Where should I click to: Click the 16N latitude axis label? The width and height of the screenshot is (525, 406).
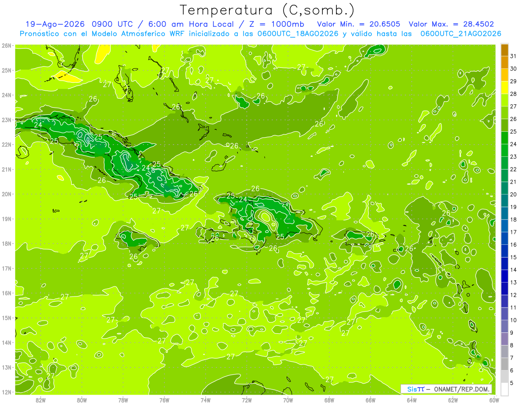6,293
